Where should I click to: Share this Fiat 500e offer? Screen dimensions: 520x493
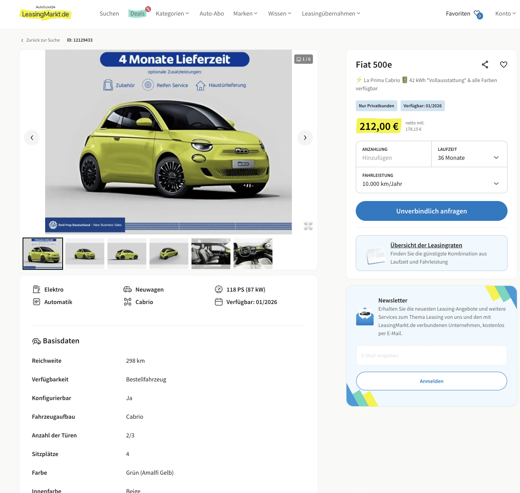[485, 65]
